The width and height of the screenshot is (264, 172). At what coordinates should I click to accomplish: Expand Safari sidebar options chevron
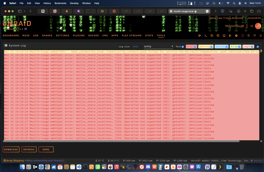(25, 11)
